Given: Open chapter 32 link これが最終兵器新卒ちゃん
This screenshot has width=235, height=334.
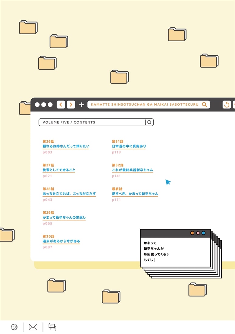Looking at the screenshot, I should click(x=132, y=170).
